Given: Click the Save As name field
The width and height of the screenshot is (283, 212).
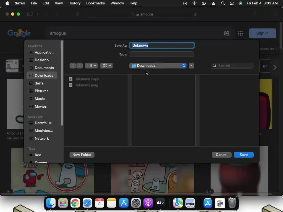Looking at the screenshot, I should [x=162, y=46].
